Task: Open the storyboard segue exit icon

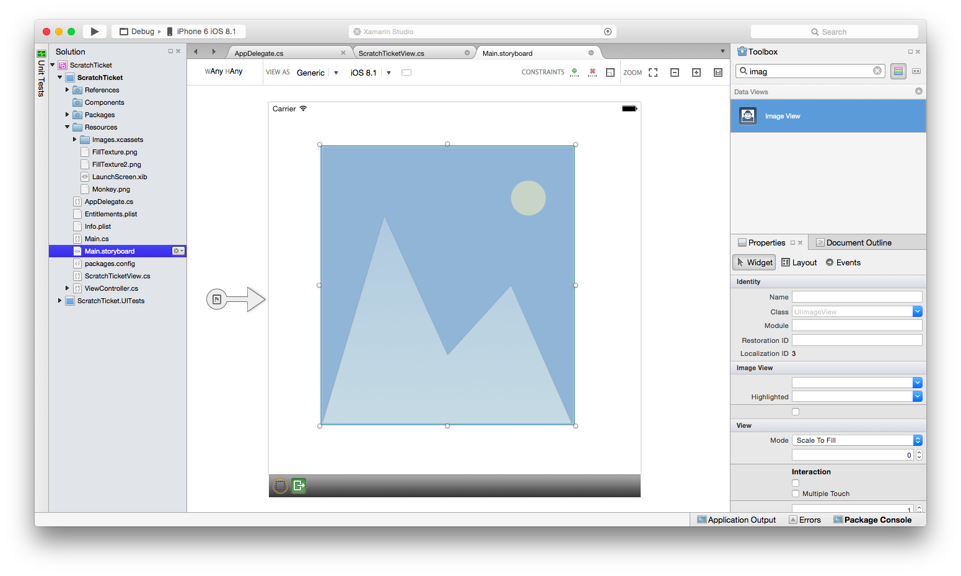Action: point(299,485)
